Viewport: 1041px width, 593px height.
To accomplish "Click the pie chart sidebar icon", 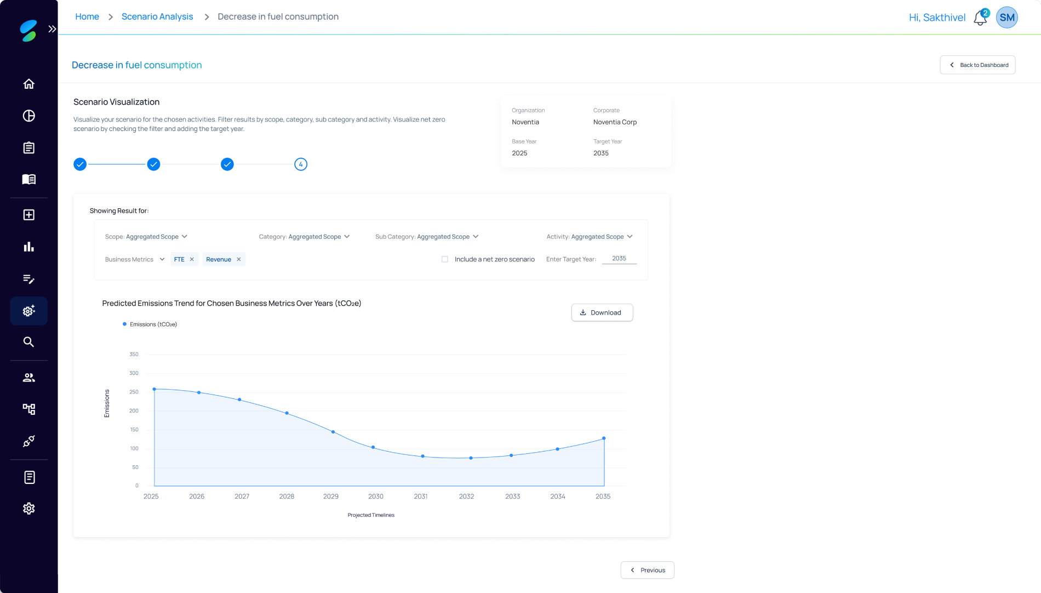I will (x=29, y=116).
